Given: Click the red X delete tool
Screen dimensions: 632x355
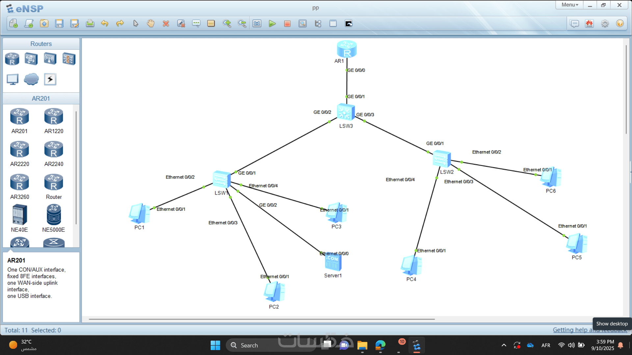Looking at the screenshot, I should 166,23.
